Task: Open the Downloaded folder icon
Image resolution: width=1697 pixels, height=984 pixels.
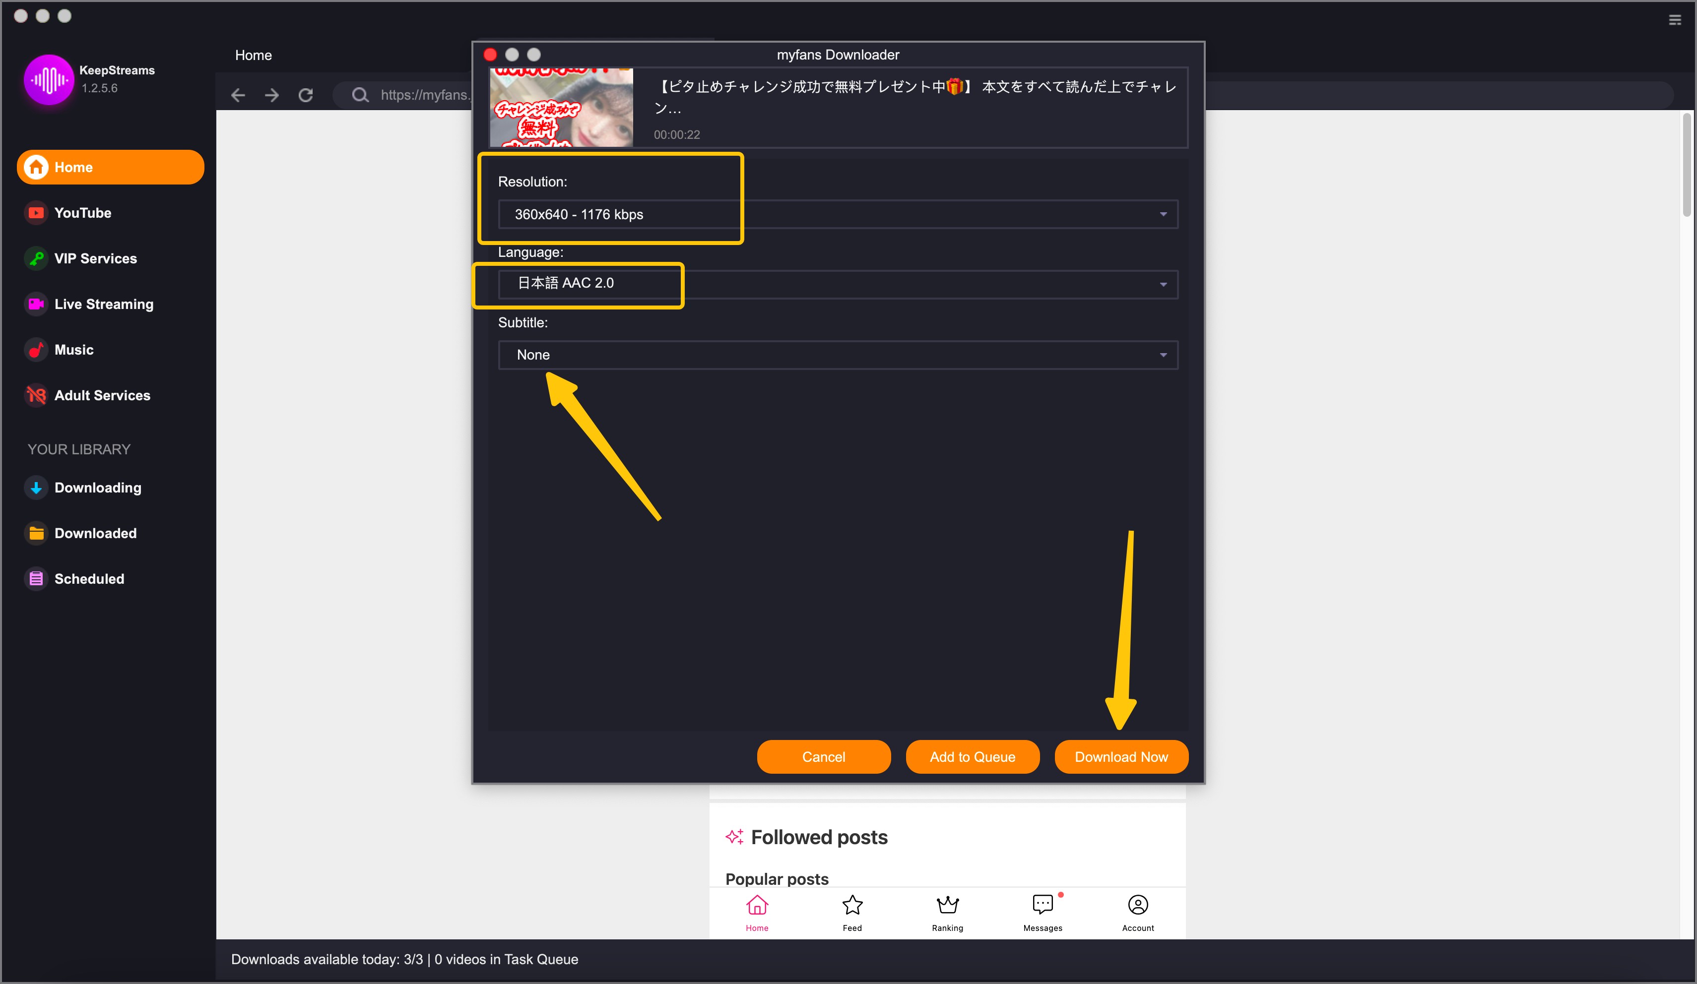Action: [36, 533]
